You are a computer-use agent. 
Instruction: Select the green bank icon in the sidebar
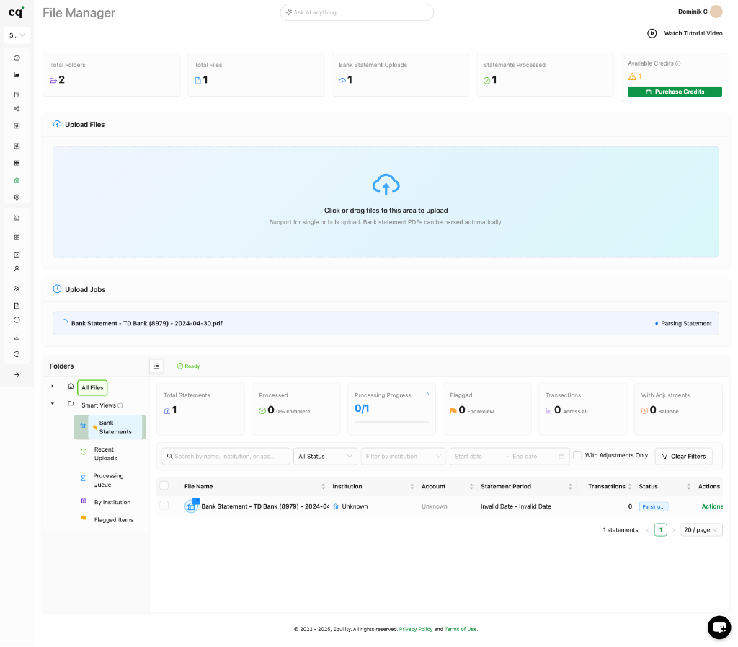(17, 182)
